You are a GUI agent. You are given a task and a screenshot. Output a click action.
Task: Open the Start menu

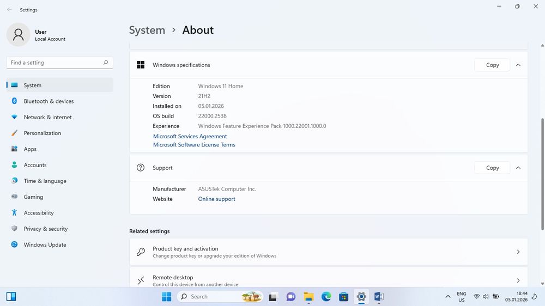pos(166,297)
